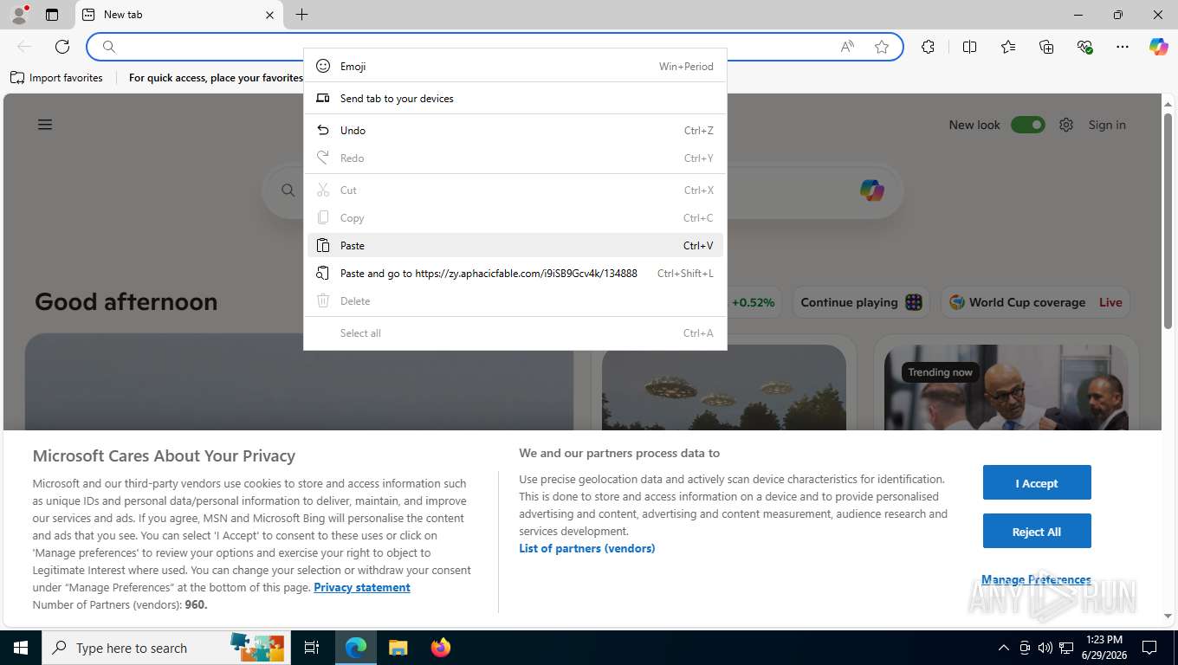The image size is (1178, 665).
Task: Open the Browser essentials heart icon
Action: point(1084,47)
